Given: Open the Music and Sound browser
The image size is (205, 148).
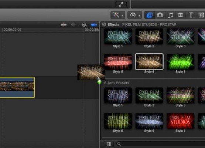Looking at the screenshot, I should (170, 15).
